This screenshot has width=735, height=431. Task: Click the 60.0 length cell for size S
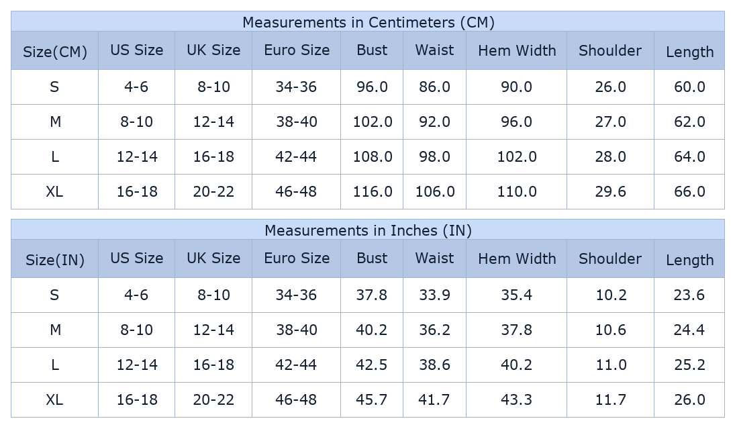click(x=689, y=87)
